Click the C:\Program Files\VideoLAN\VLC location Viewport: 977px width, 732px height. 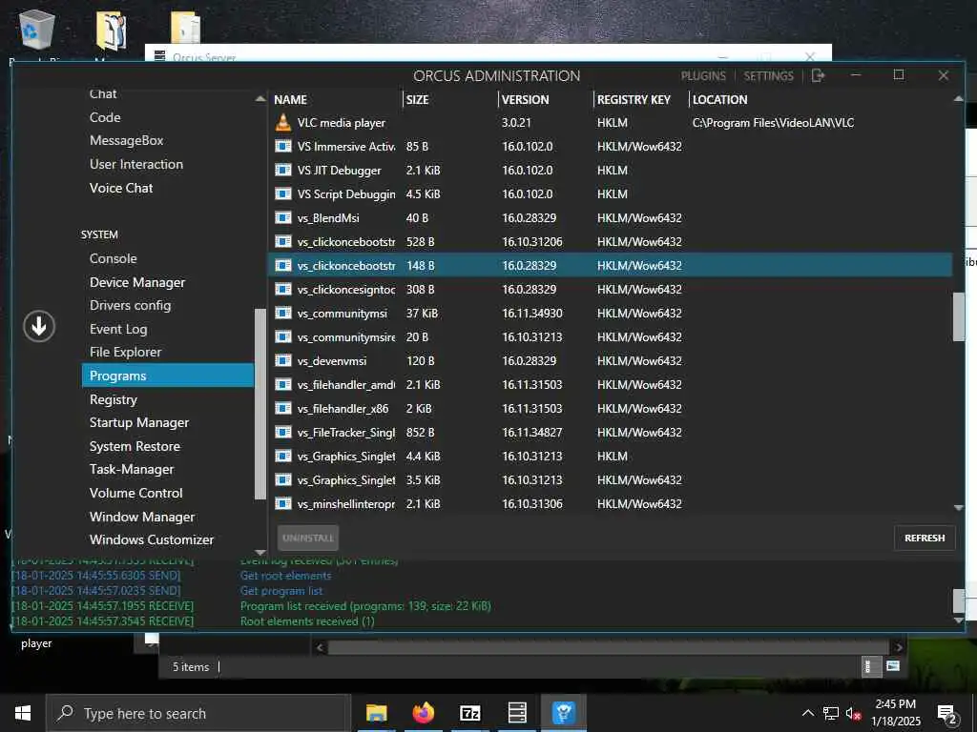(x=773, y=123)
